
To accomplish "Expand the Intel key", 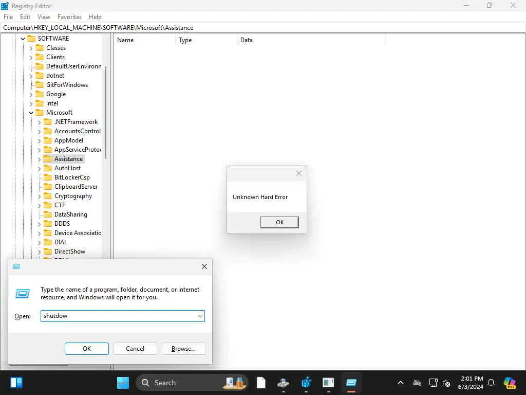I will 31,104.
